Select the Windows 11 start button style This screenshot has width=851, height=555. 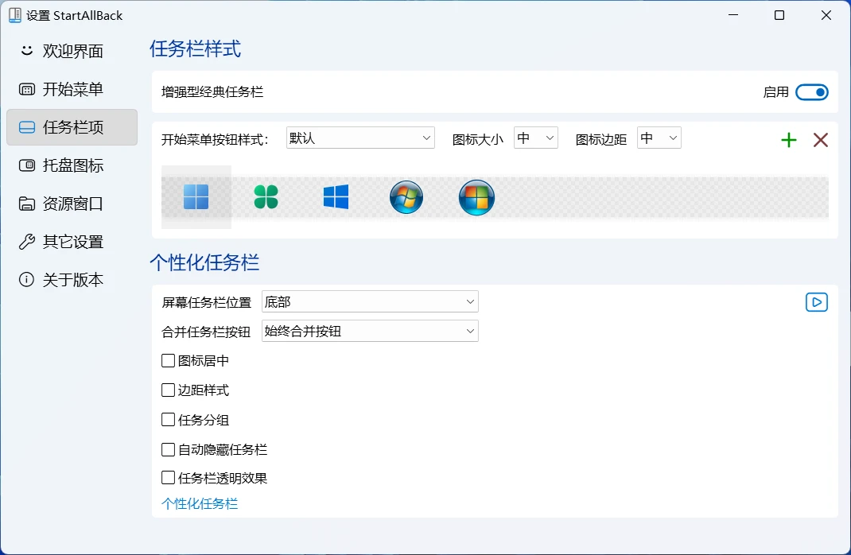196,197
